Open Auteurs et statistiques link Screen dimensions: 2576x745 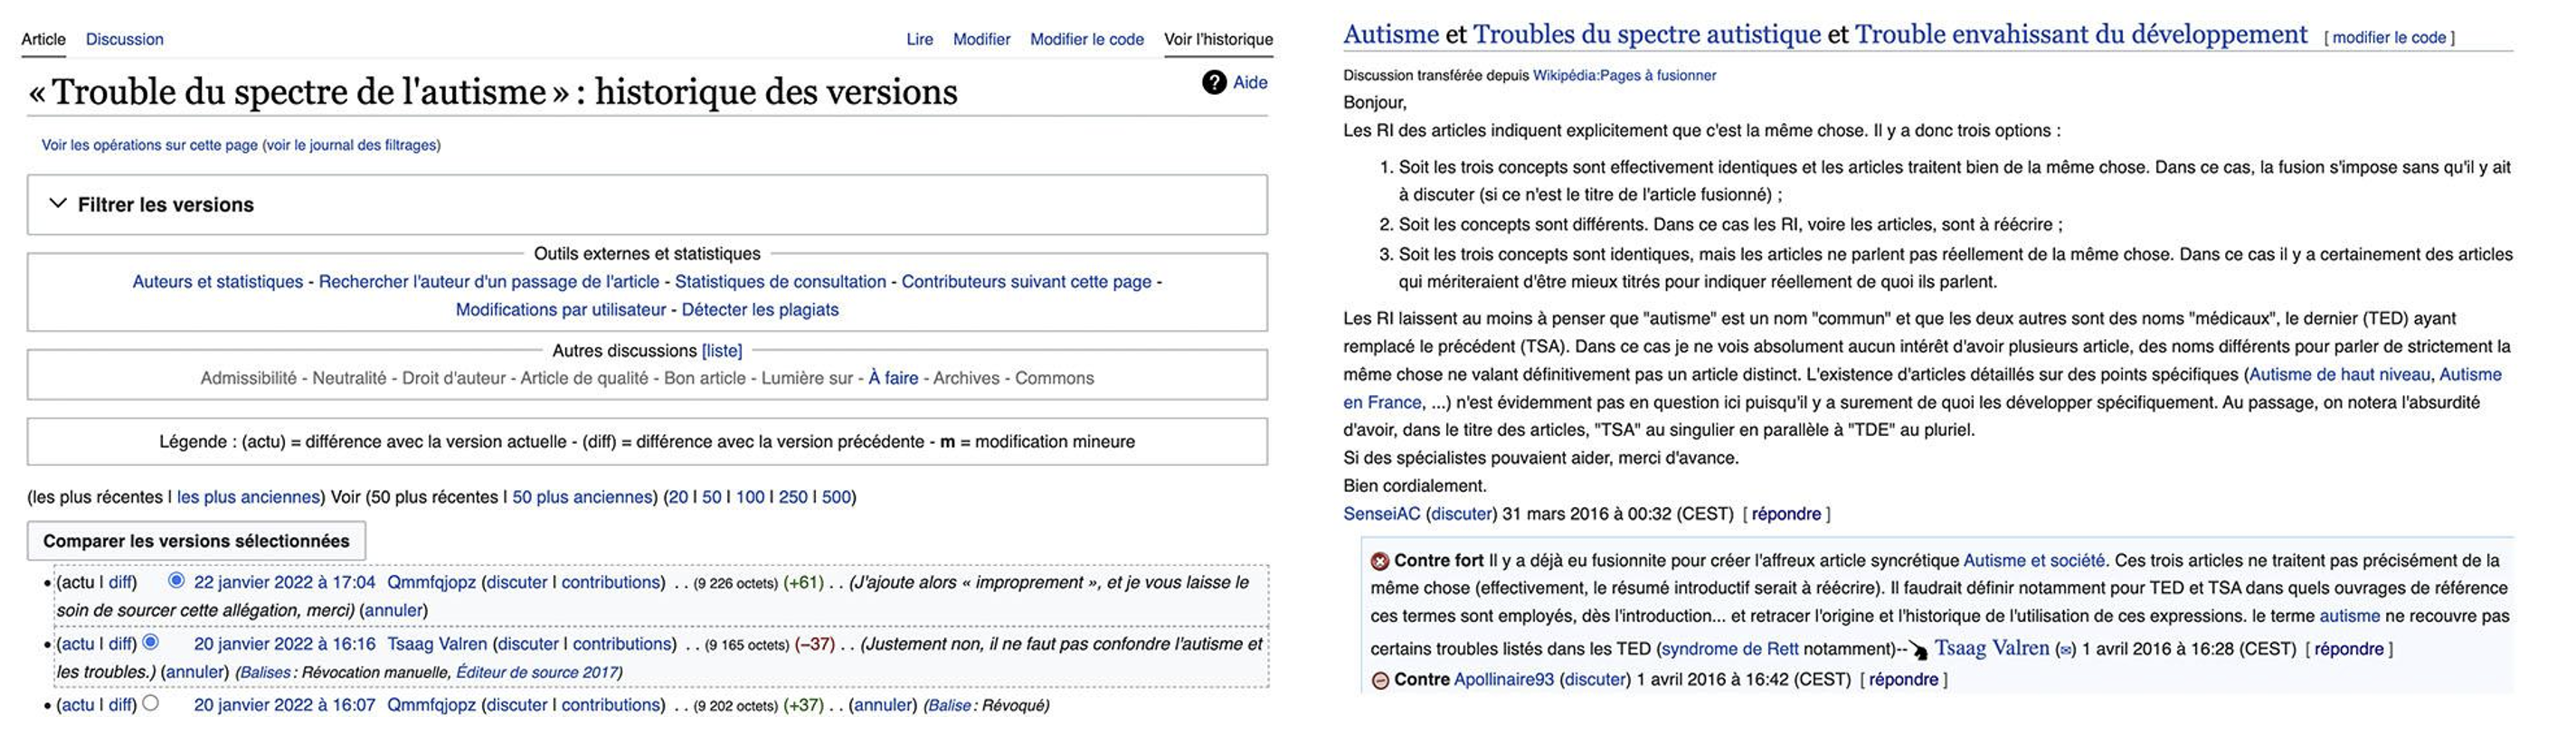(x=217, y=282)
